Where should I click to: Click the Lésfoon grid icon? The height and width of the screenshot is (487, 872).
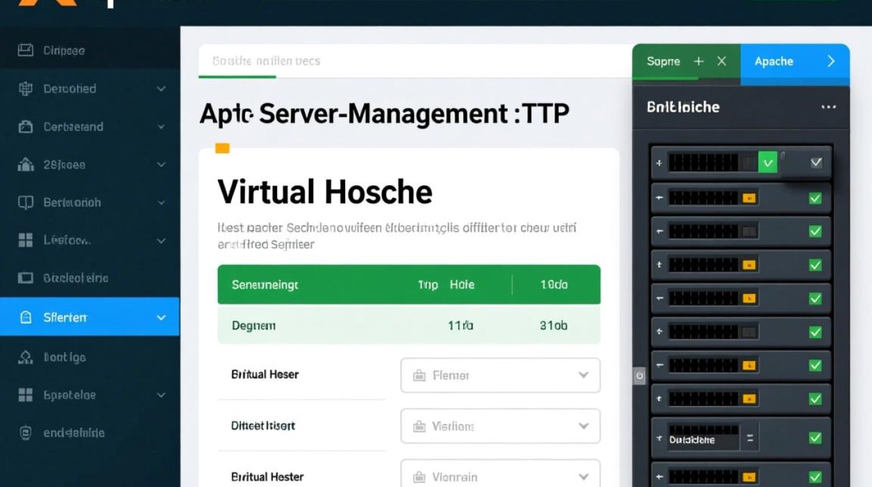point(25,240)
